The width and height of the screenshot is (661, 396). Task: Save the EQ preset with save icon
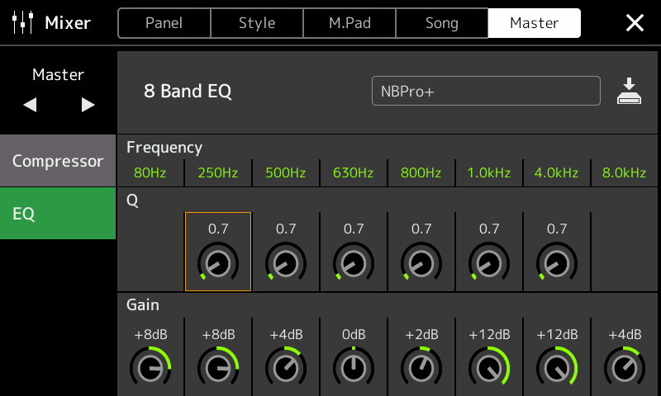tap(629, 91)
